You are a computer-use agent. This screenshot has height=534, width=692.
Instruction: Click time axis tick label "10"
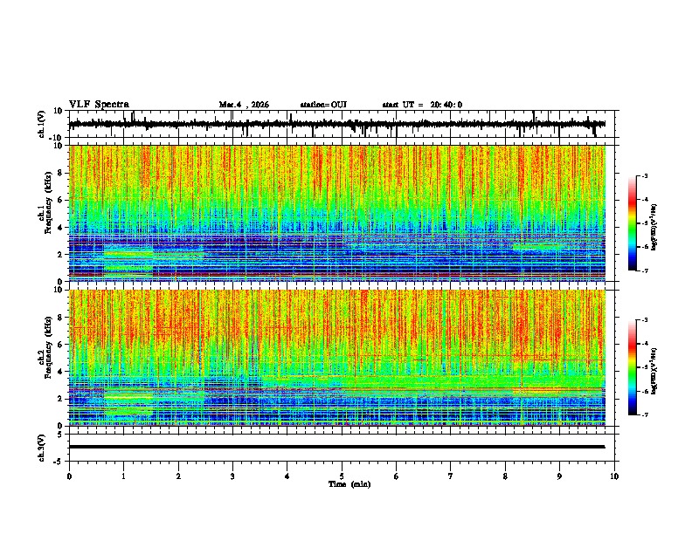coord(614,476)
